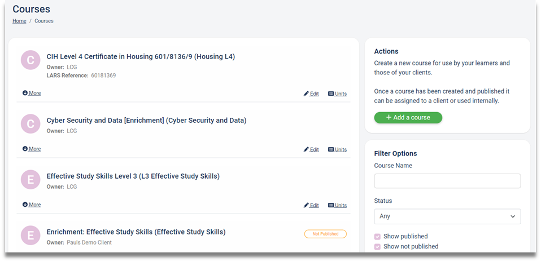Click the pencil Edit icon for Cyber Security and Data
This screenshot has height=262, width=541.
[x=306, y=149]
